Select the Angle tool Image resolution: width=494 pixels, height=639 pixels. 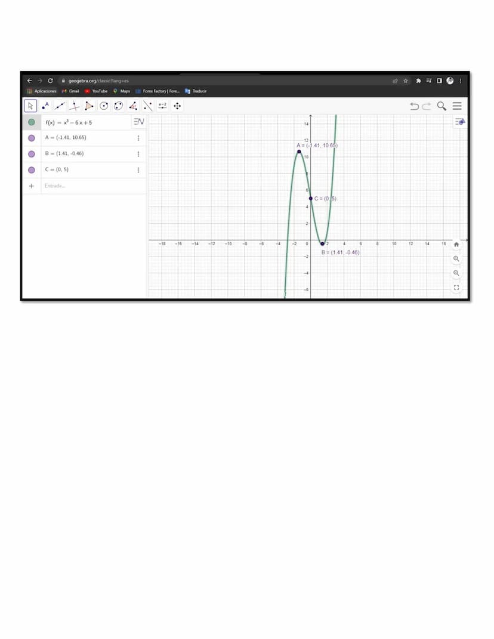point(133,106)
